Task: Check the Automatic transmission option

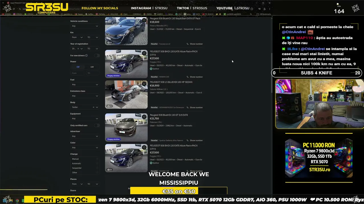Action: (97, 163)
